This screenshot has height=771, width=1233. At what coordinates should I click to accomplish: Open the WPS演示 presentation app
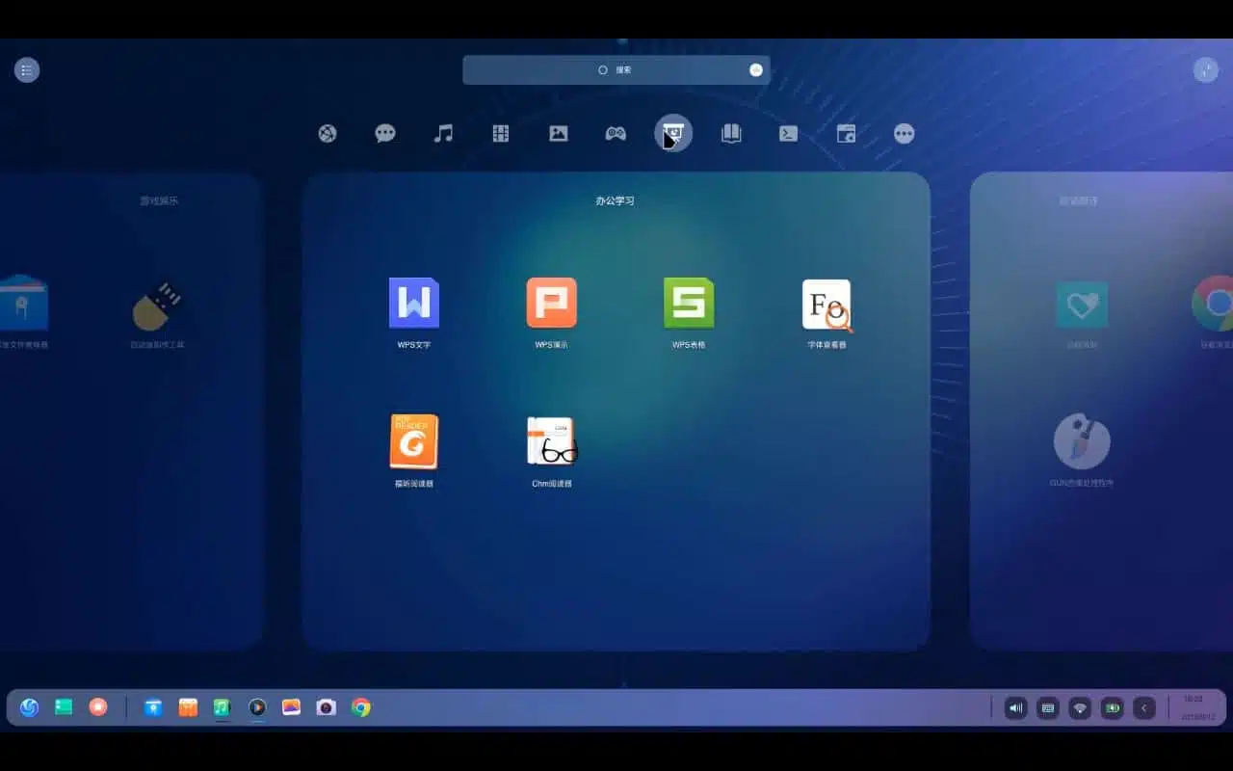pos(552,304)
